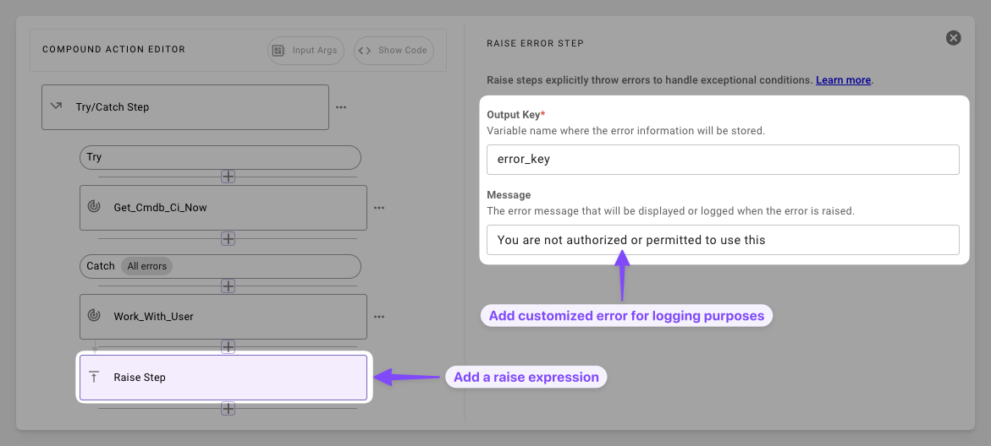Click the Get_Cmdb_Ci_Now action icon
The width and height of the screenshot is (991, 446).
(x=94, y=207)
